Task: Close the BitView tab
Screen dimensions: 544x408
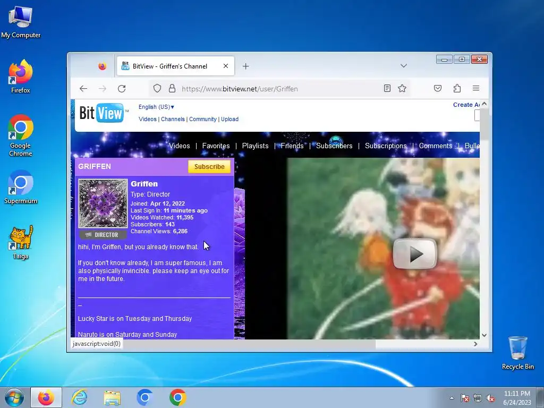Action: pyautogui.click(x=225, y=66)
